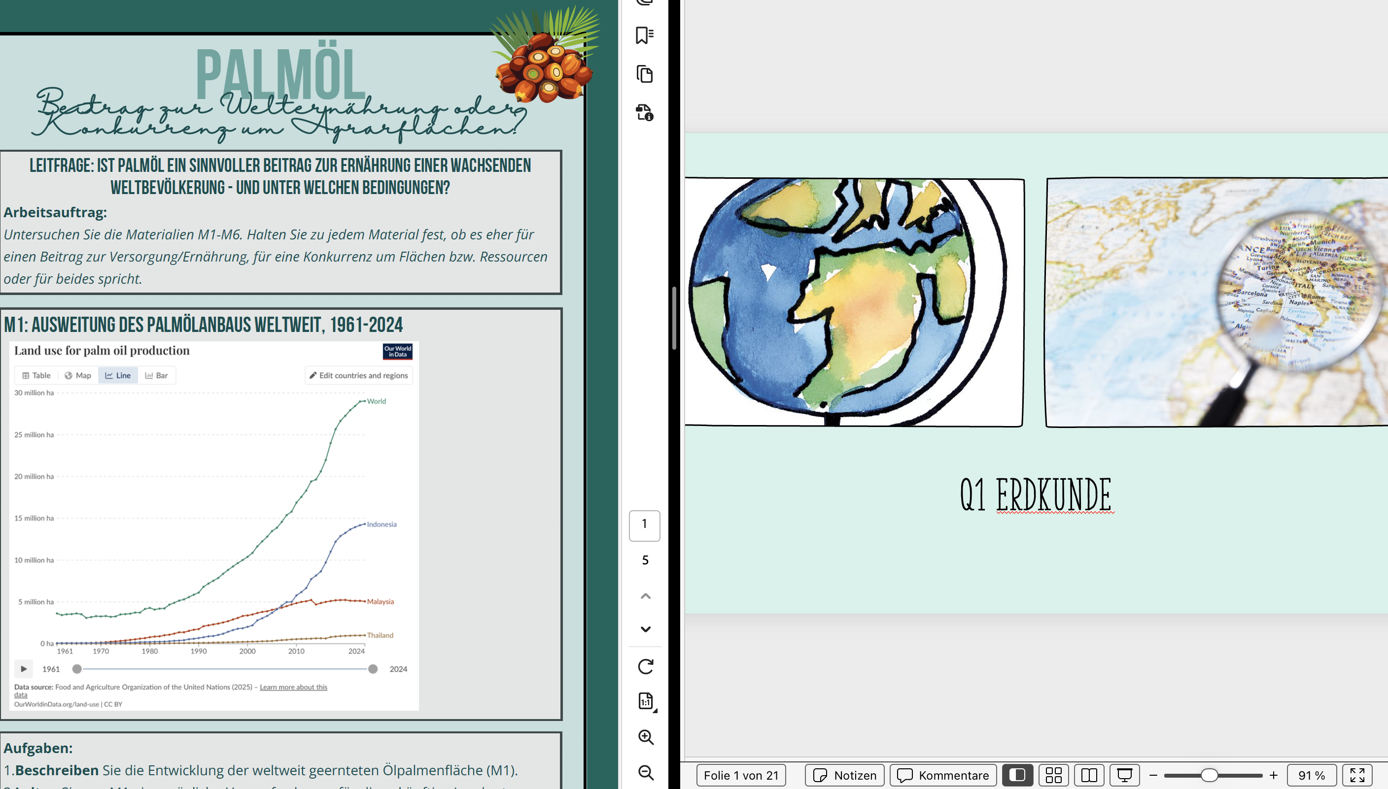This screenshot has width=1388, height=789.
Task: Click the World line label
Action: (376, 401)
